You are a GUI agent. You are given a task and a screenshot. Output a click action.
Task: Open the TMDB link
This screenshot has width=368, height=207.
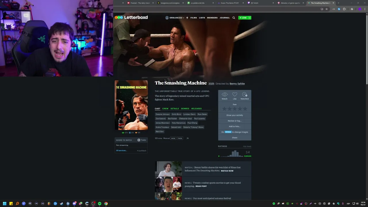coord(180,138)
